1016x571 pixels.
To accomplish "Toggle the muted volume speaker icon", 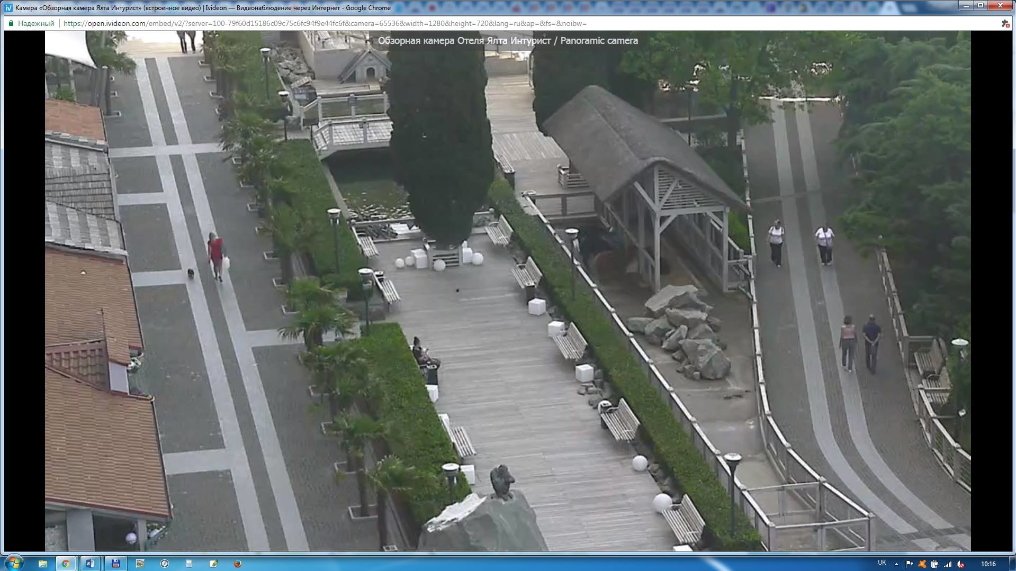I will pos(960,564).
